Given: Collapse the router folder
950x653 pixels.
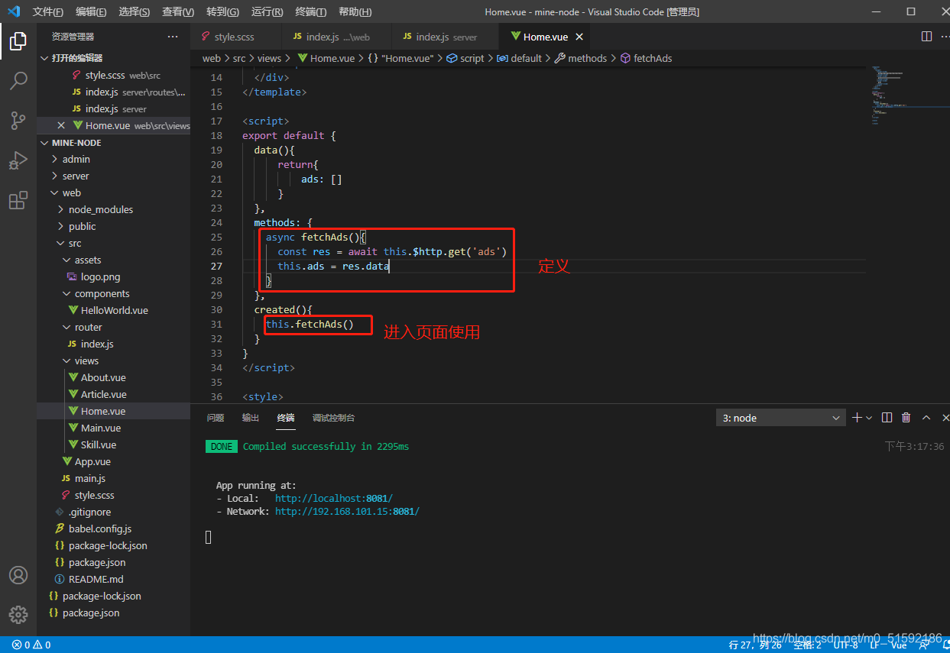Looking at the screenshot, I should pos(113,327).
